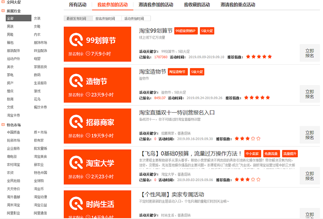Viewport: 323px width, 219px height.
Task: Click the S级大促 tag on 淘宝99划算节
Action: tap(207, 31)
